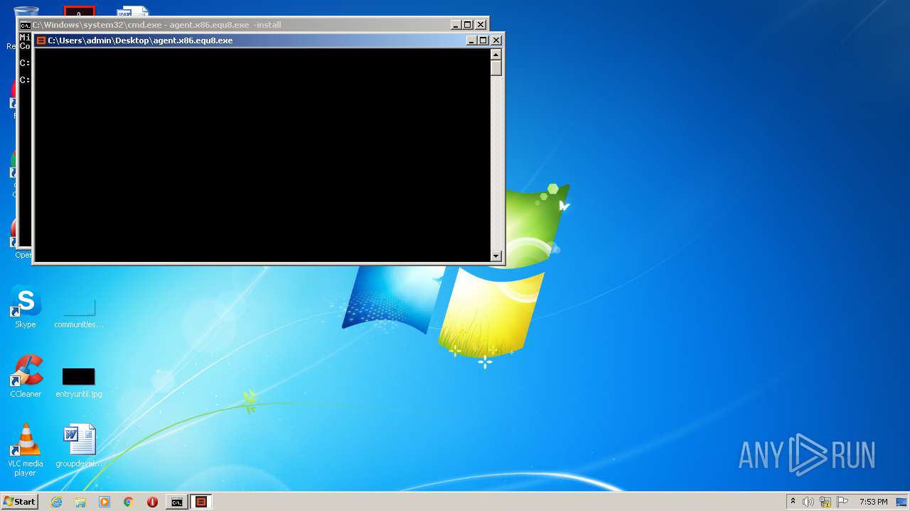The image size is (910, 511).
Task: Launch Google Chrome from the taskbar
Action: pos(129,502)
